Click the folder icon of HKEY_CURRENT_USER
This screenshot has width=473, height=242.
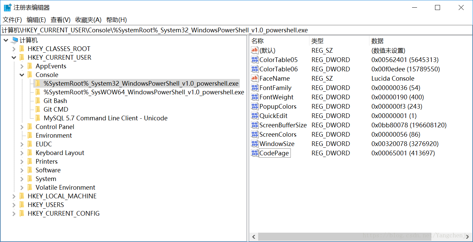pos(22,57)
